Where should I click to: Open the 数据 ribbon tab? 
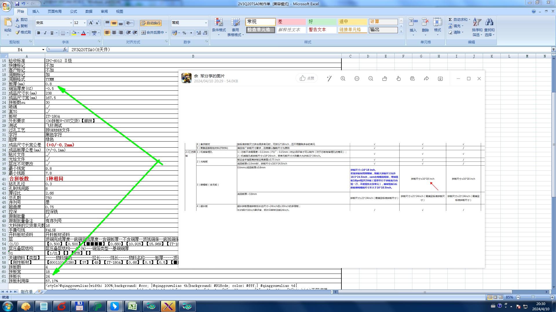(x=89, y=12)
